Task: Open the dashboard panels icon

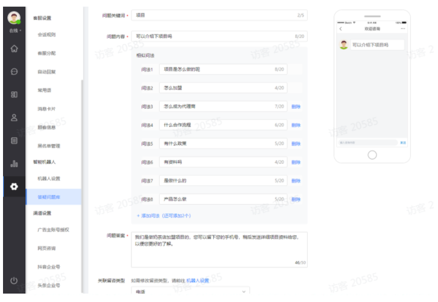Action: [x=14, y=94]
